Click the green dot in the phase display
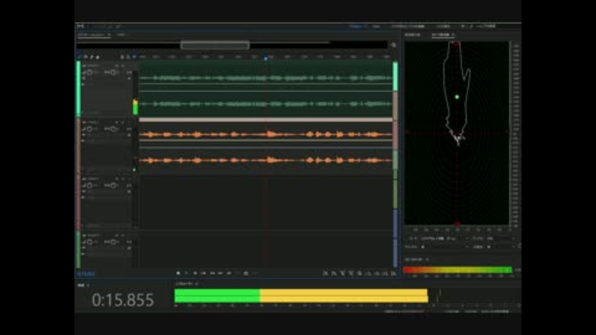Viewport: 596px width, 335px height. point(458,97)
